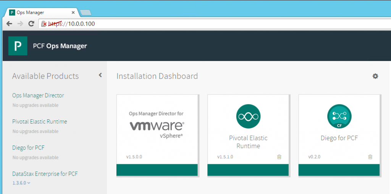
Task: Click No upgrades available under Ops Manager Director
Action: click(x=36, y=105)
